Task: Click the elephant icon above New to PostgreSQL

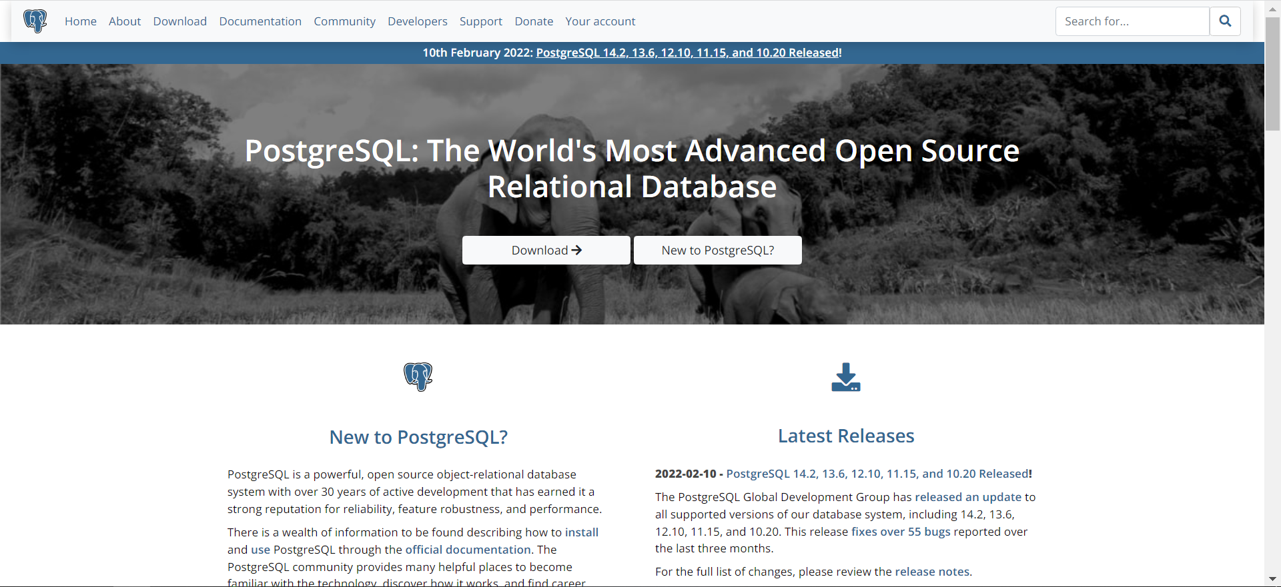Action: click(x=418, y=377)
